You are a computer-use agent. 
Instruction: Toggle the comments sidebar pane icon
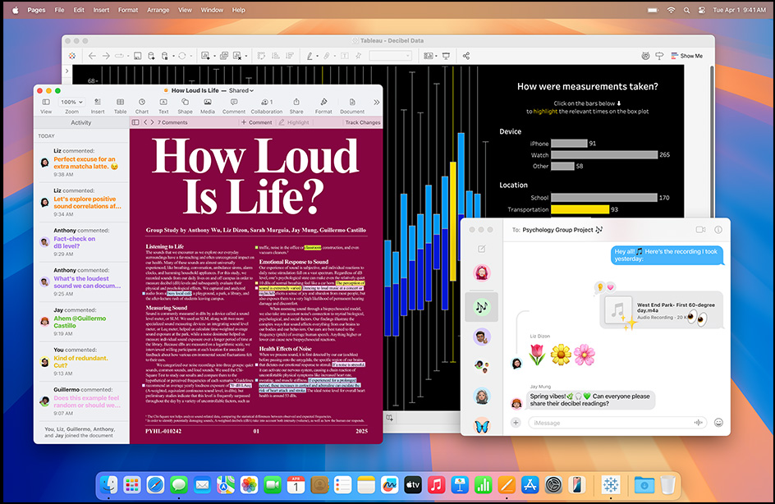[x=136, y=122]
